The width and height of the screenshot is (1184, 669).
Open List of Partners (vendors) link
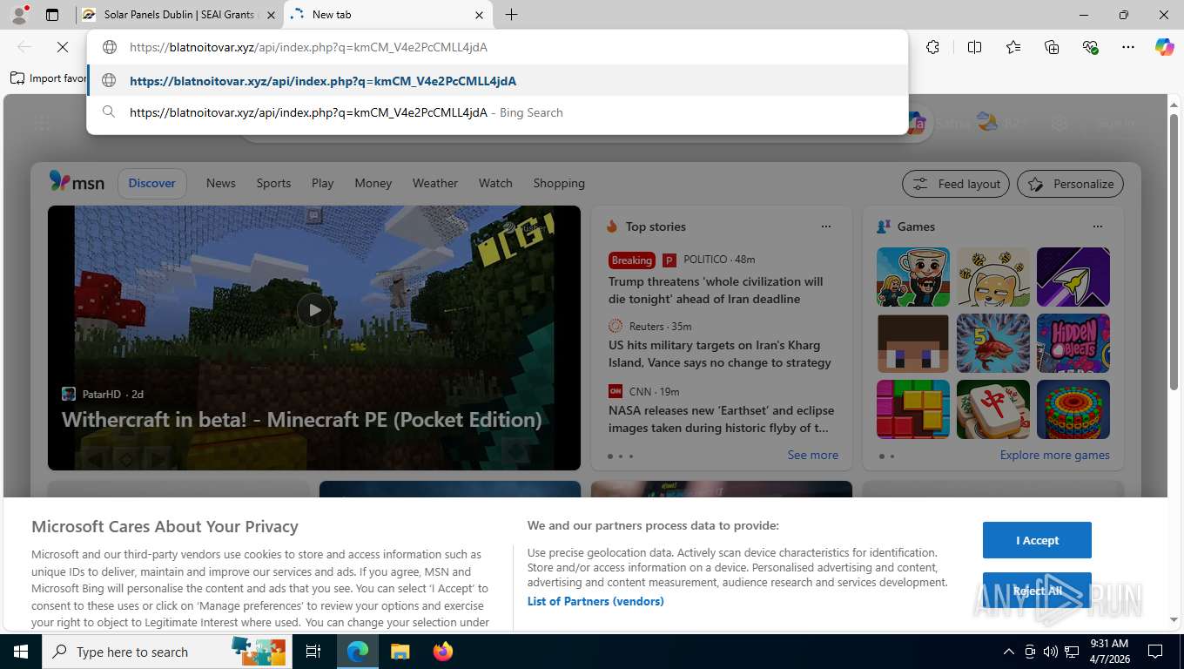(x=595, y=601)
